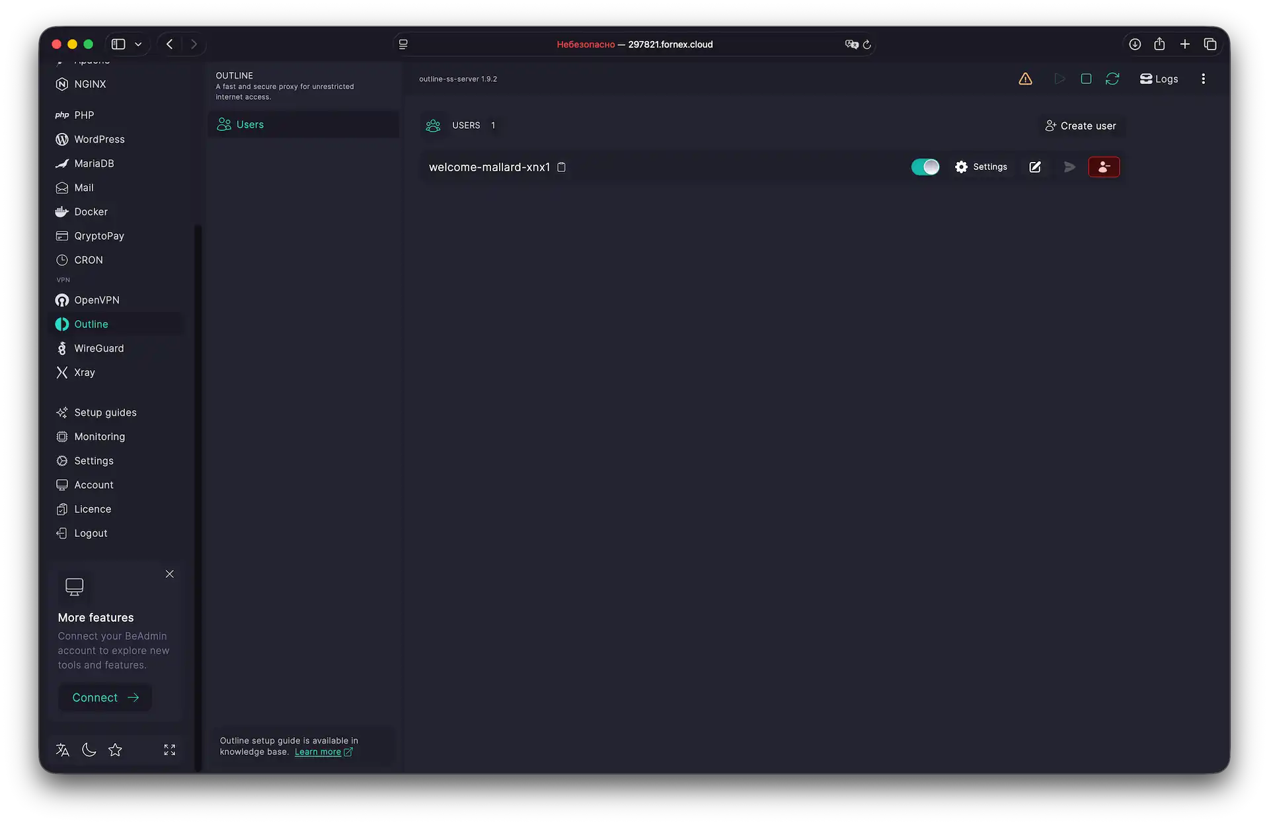Open the browser translate dropdown
1269x825 pixels.
coord(851,44)
